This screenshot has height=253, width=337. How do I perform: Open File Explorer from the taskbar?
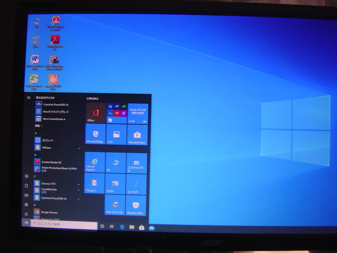pyautogui.click(x=132, y=227)
